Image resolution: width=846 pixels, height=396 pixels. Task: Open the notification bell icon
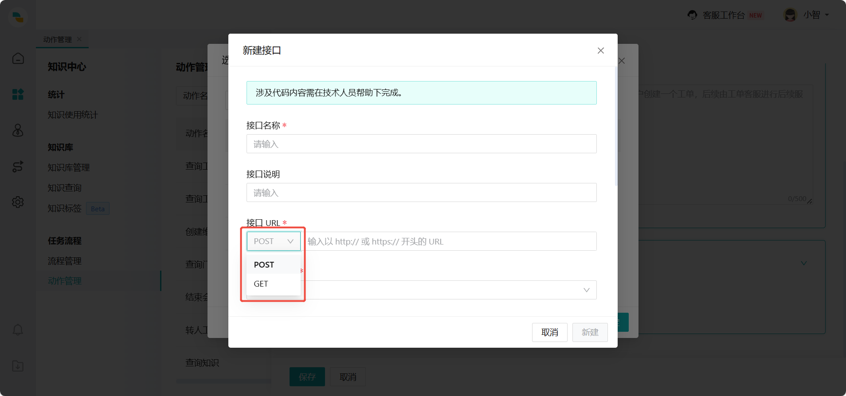[18, 330]
